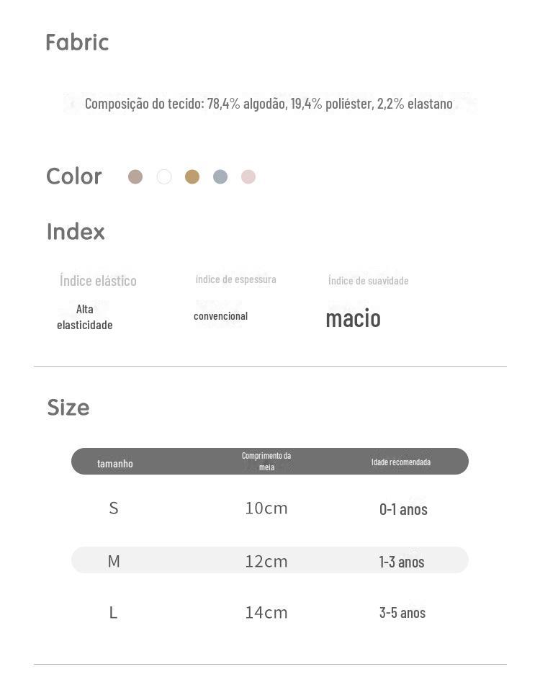540x682 pixels.
Task: Click the fabric composition text line
Action: pos(269,104)
